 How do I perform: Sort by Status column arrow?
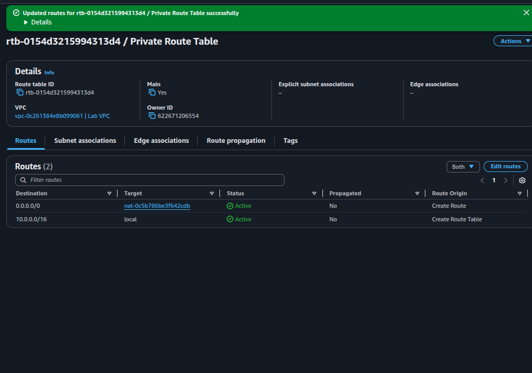pyautogui.click(x=314, y=193)
